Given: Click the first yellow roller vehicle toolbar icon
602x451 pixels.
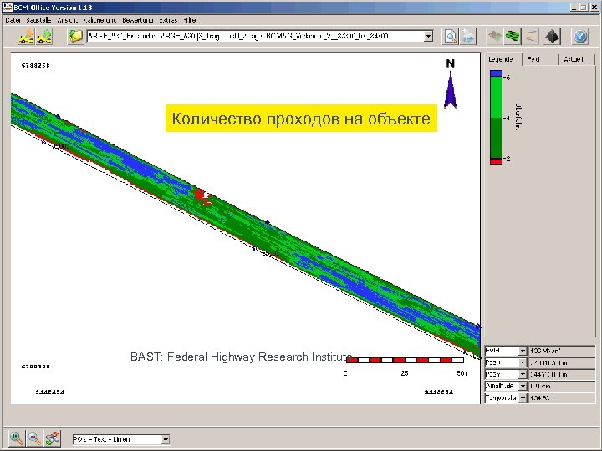Looking at the screenshot, I should coord(26,37).
